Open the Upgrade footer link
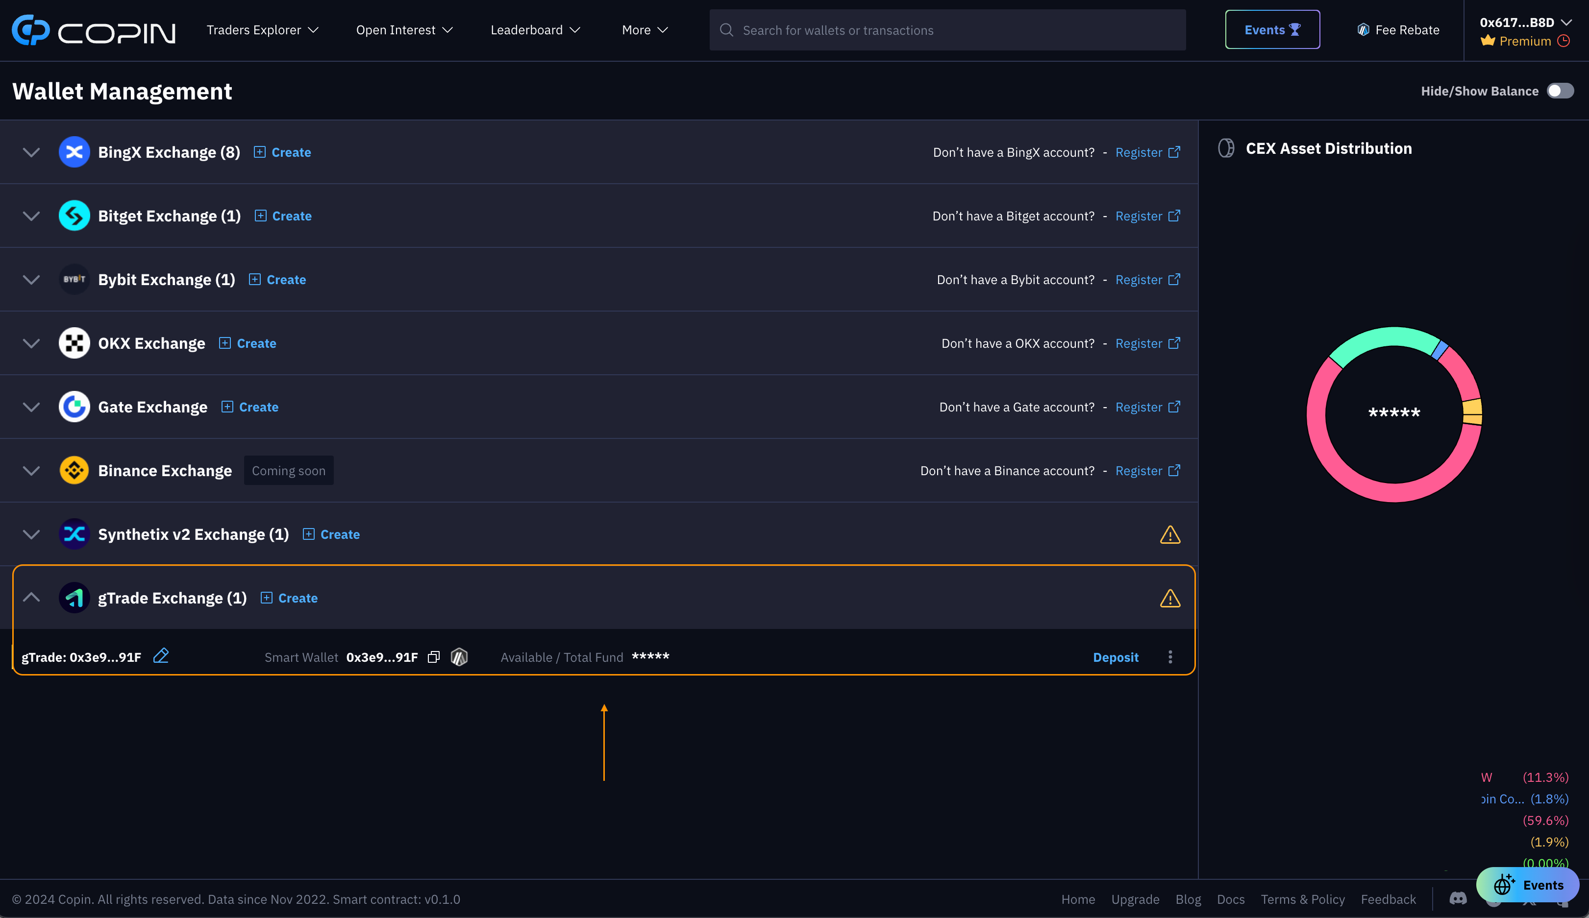 [x=1135, y=899]
